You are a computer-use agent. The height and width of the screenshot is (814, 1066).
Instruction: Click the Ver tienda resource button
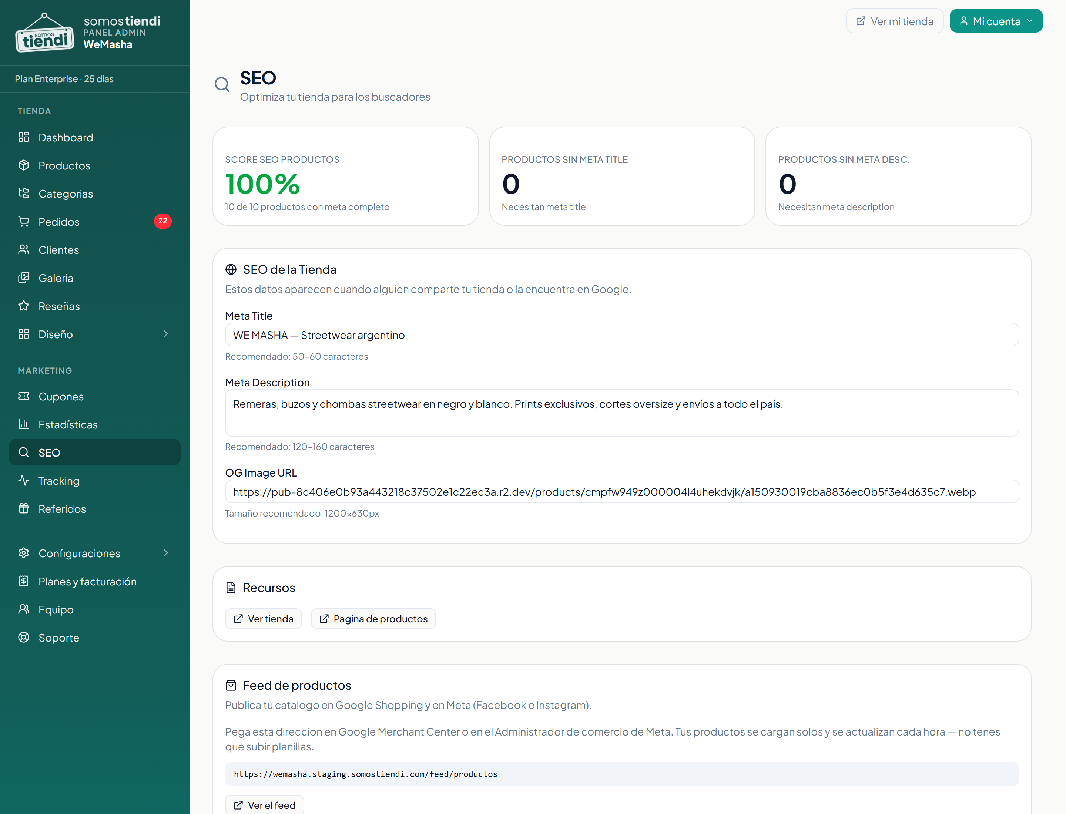(x=263, y=619)
